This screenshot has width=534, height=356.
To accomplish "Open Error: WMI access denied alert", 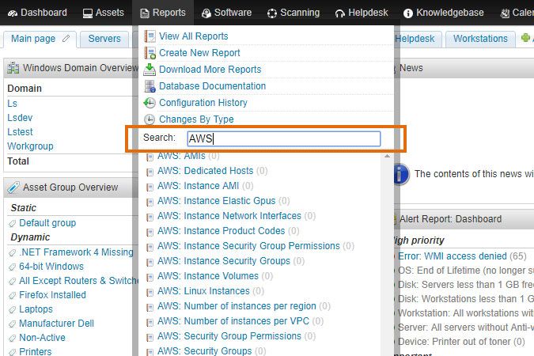I will (x=452, y=256).
